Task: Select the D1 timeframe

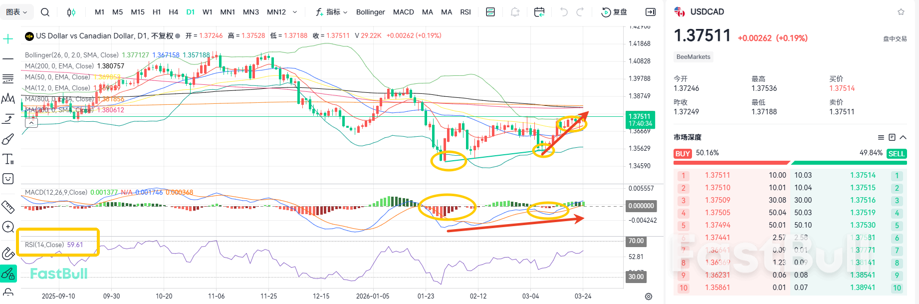Action: click(191, 12)
